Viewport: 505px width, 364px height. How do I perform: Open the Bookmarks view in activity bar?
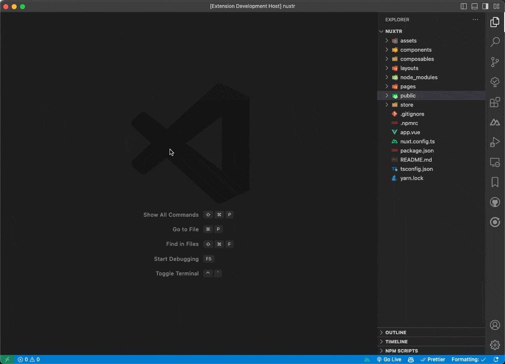pyautogui.click(x=495, y=182)
